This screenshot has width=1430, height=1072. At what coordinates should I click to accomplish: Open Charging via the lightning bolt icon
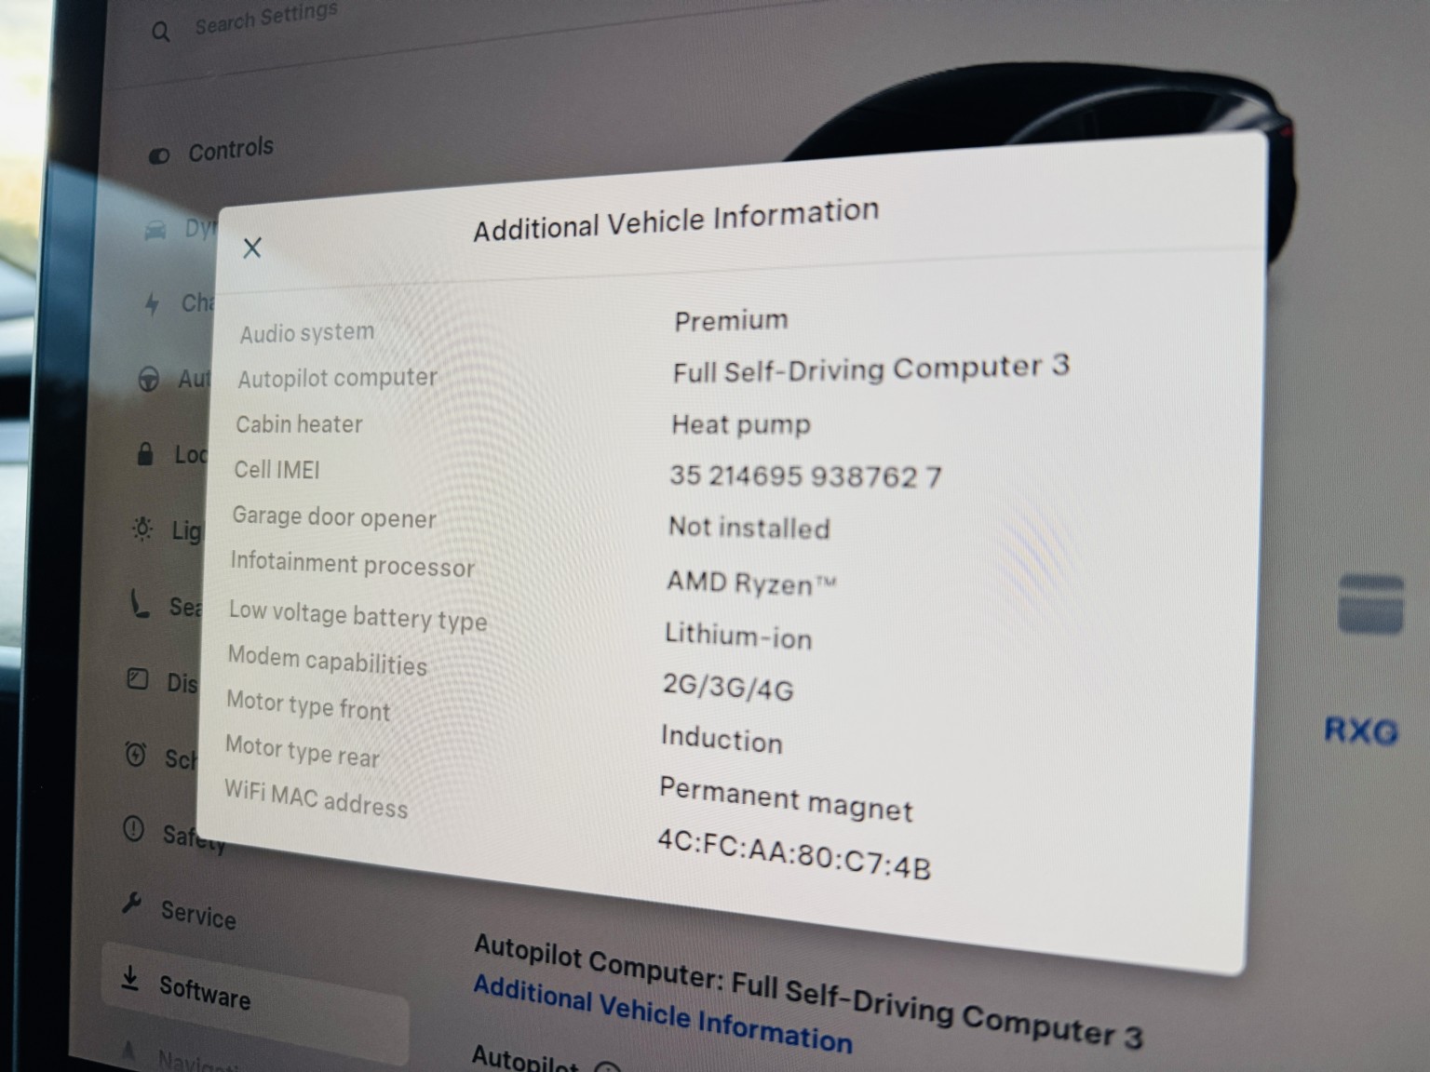point(152,304)
